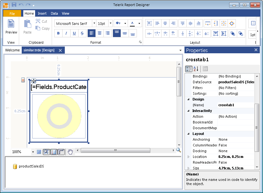The image size is (263, 193).
Task: Center selected item vertically in section
Action: click(x=224, y=33)
